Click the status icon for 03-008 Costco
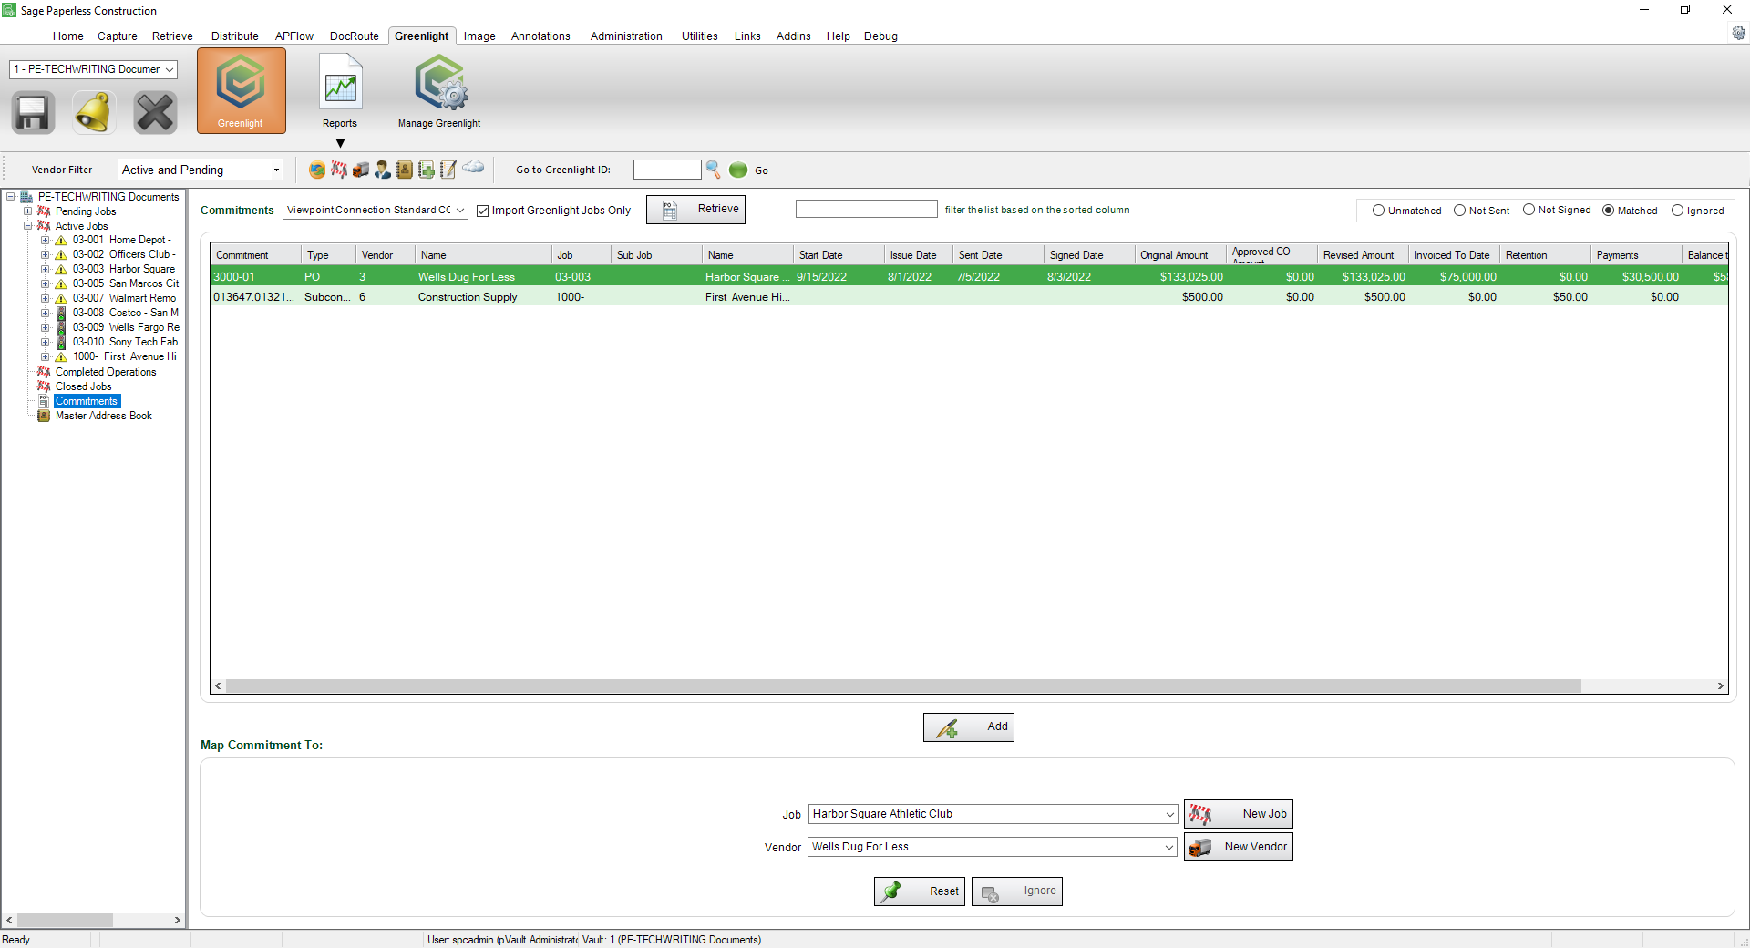The width and height of the screenshot is (1750, 948). tap(61, 313)
